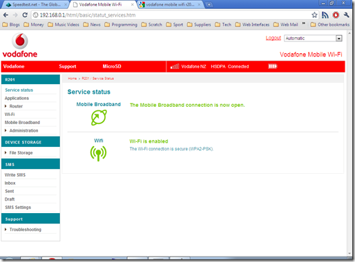The width and height of the screenshot is (355, 262).
Task: Go back with the browser back arrow
Action: 6,15
